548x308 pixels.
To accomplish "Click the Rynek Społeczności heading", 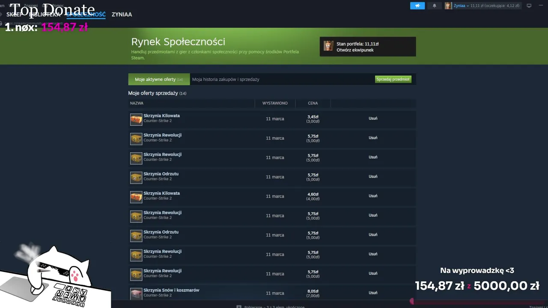I will (178, 41).
